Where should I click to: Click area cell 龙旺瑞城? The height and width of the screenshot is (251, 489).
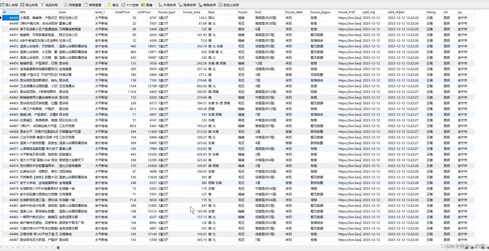(76, 171)
